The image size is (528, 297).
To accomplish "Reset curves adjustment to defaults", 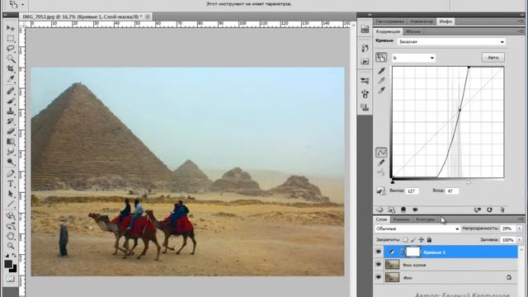I will 489,210.
